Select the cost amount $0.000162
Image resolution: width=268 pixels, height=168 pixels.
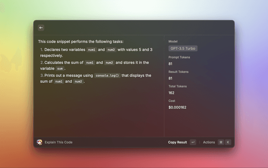click(x=178, y=108)
